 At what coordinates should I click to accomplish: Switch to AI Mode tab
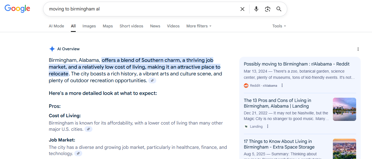tap(56, 26)
